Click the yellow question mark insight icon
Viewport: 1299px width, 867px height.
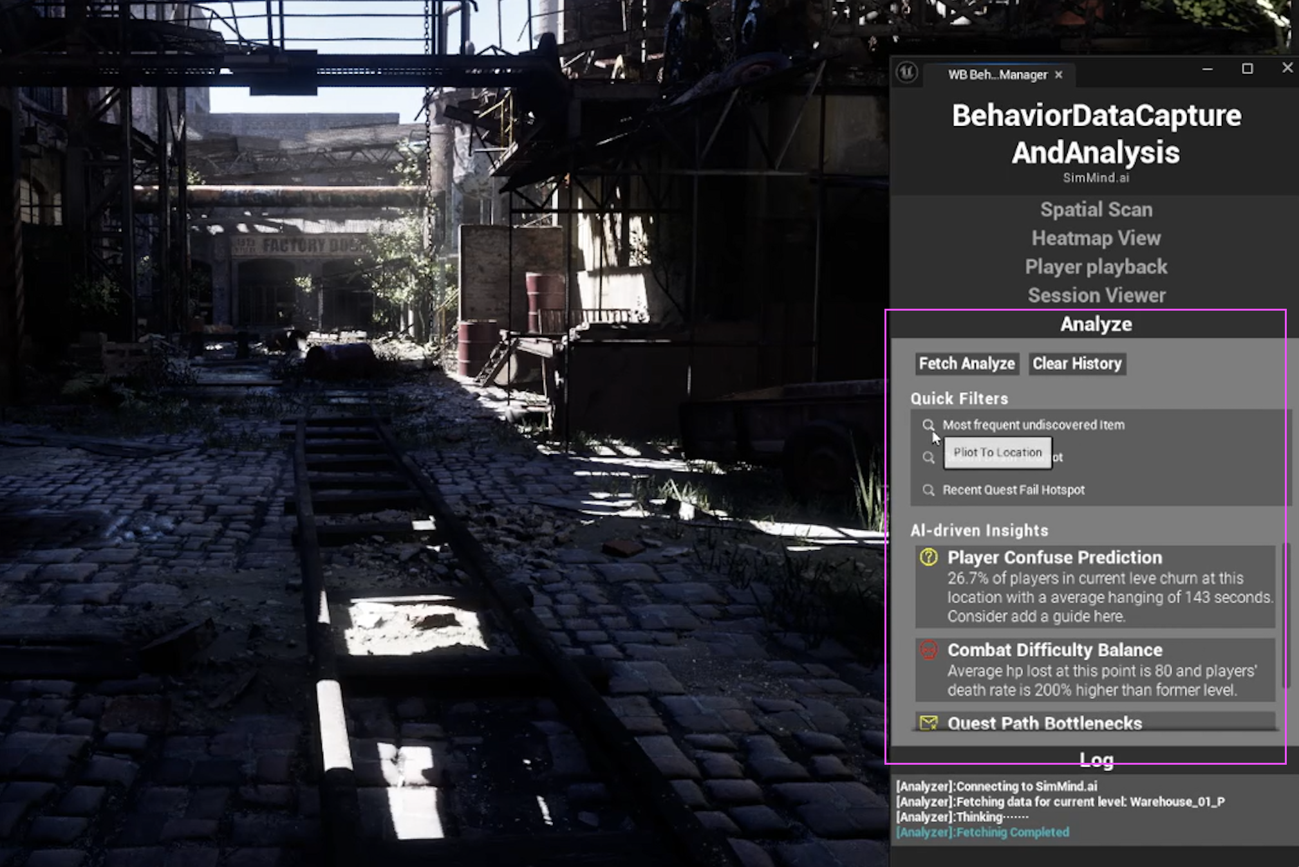coord(928,557)
